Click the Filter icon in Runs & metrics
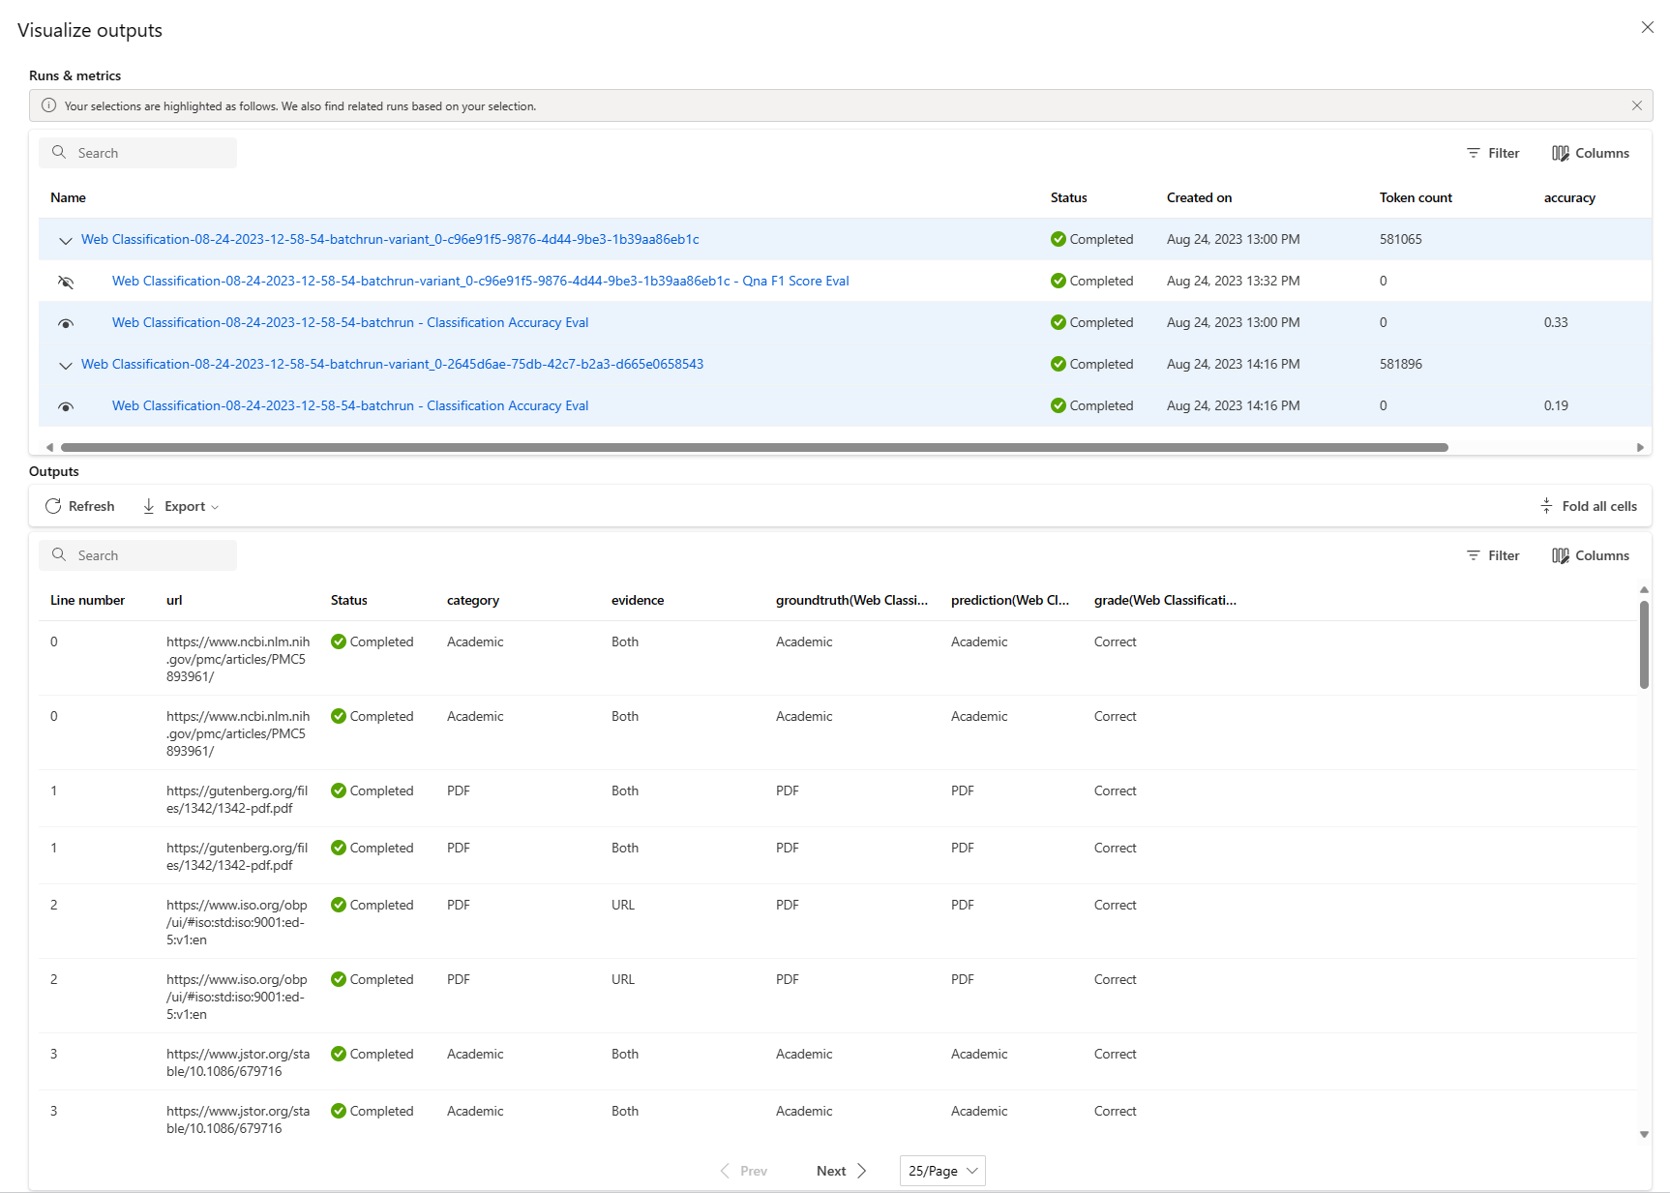1670x1193 pixels. 1474,153
